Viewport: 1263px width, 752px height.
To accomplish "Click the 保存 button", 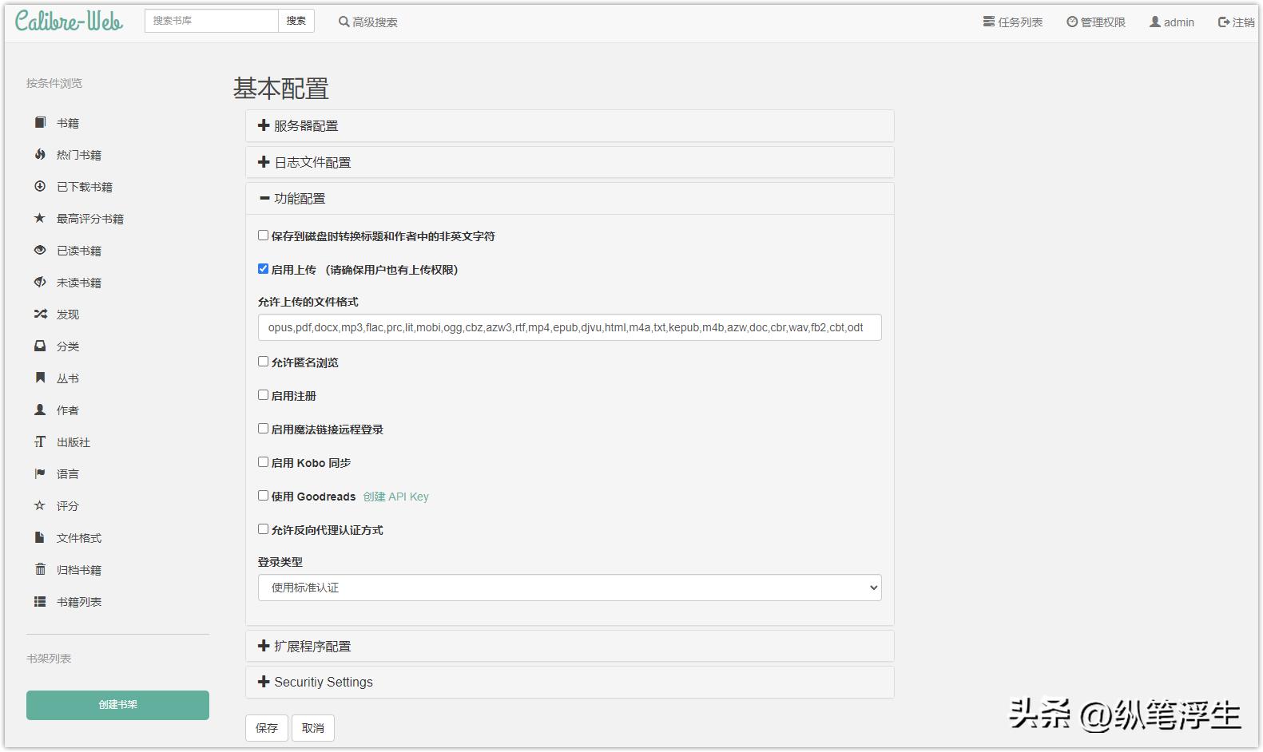I will 267,728.
